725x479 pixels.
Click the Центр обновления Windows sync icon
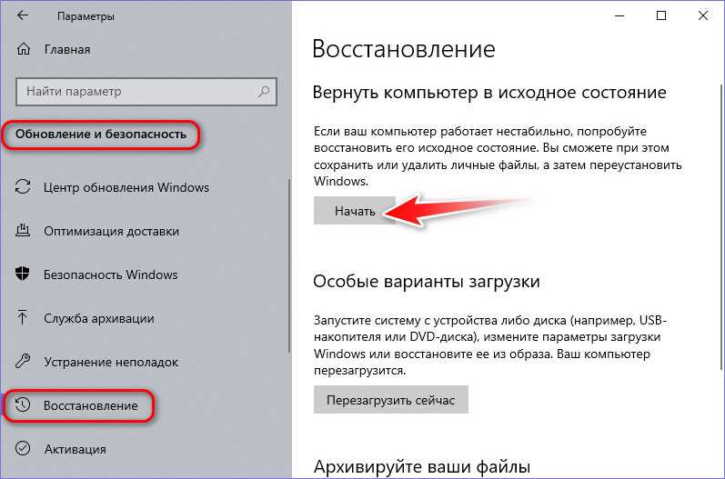click(x=23, y=187)
